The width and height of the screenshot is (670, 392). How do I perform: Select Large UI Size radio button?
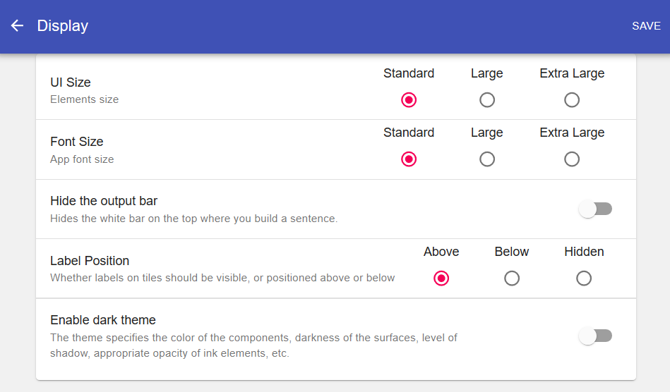(x=487, y=100)
